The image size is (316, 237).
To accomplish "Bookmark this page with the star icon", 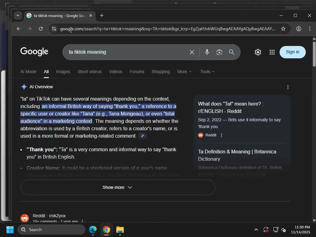I will [x=283, y=29].
